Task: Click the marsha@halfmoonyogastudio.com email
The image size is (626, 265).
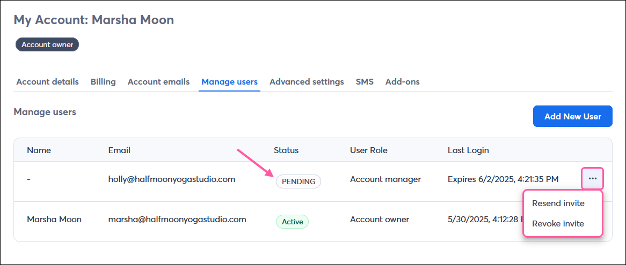Action: [177, 219]
